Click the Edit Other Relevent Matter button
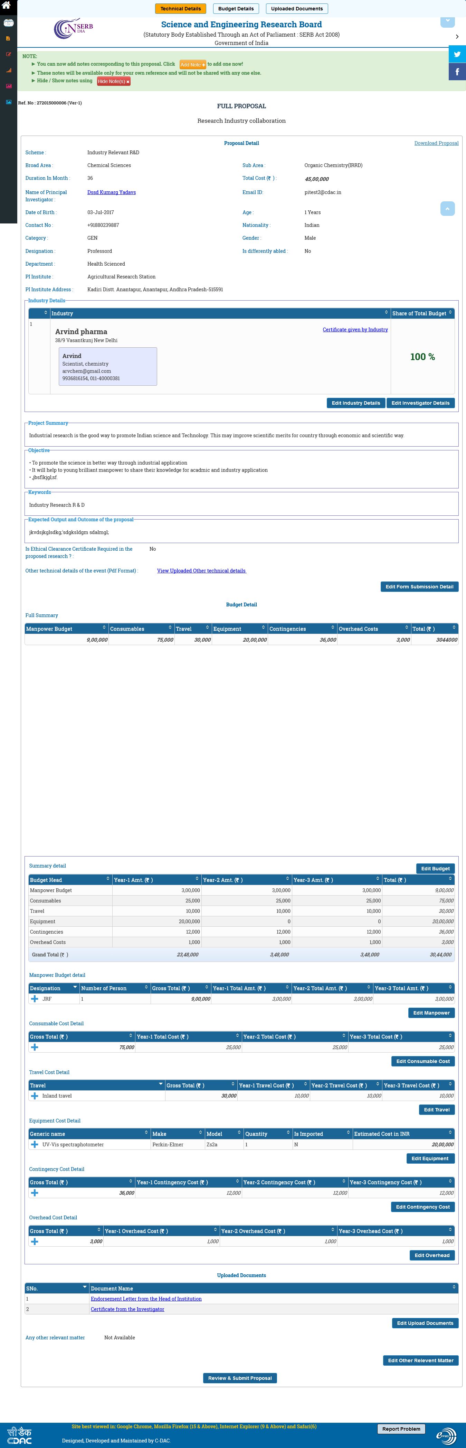The image size is (466, 1448). (420, 1360)
